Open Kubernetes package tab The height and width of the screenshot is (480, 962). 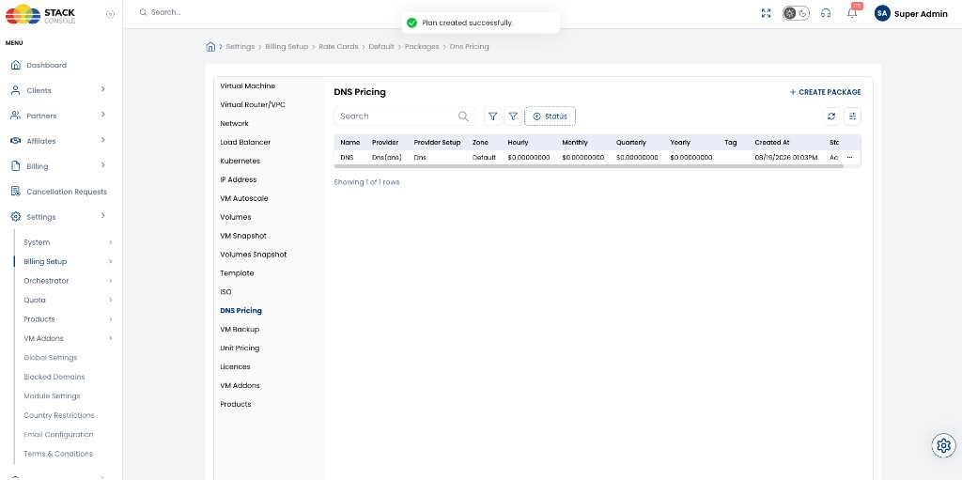click(240, 161)
